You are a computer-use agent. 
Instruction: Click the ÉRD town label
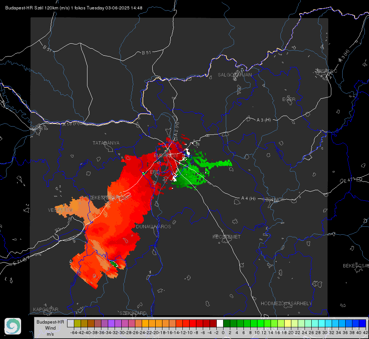[155, 172]
